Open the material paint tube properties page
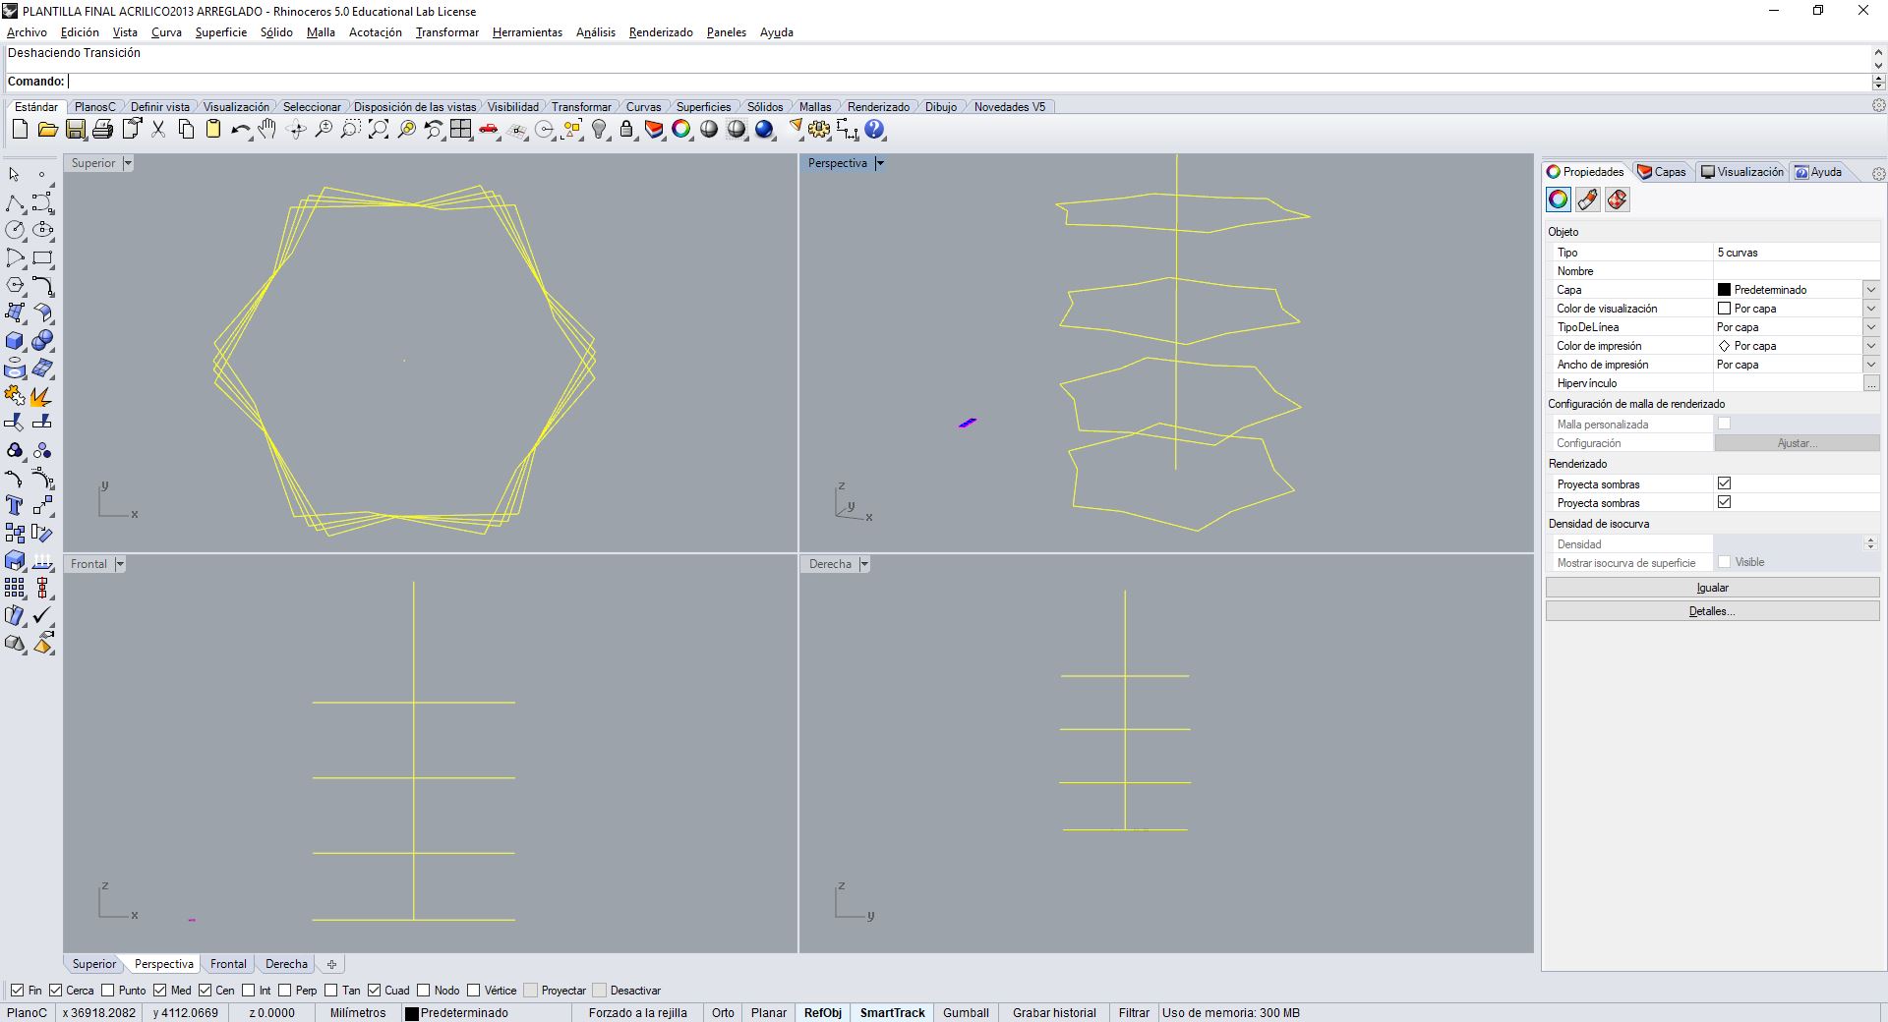The height and width of the screenshot is (1022, 1888). click(x=1588, y=199)
